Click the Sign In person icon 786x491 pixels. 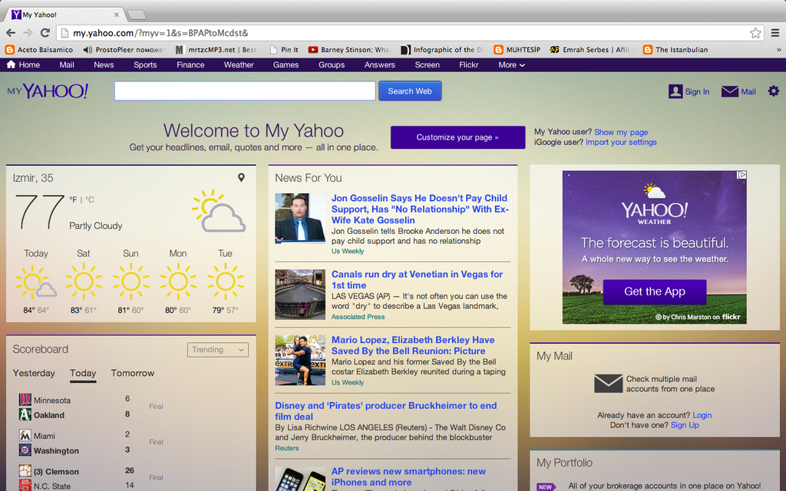(675, 91)
